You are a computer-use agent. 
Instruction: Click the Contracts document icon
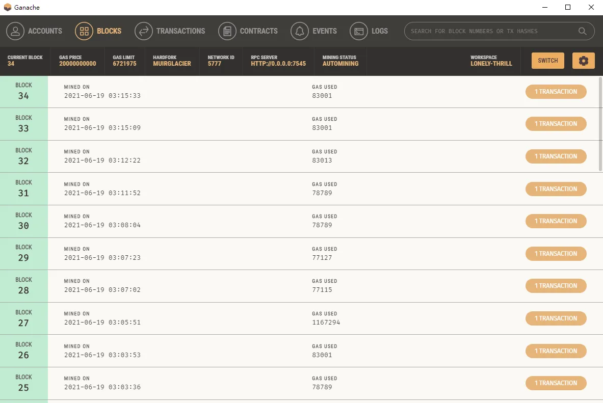[227, 31]
